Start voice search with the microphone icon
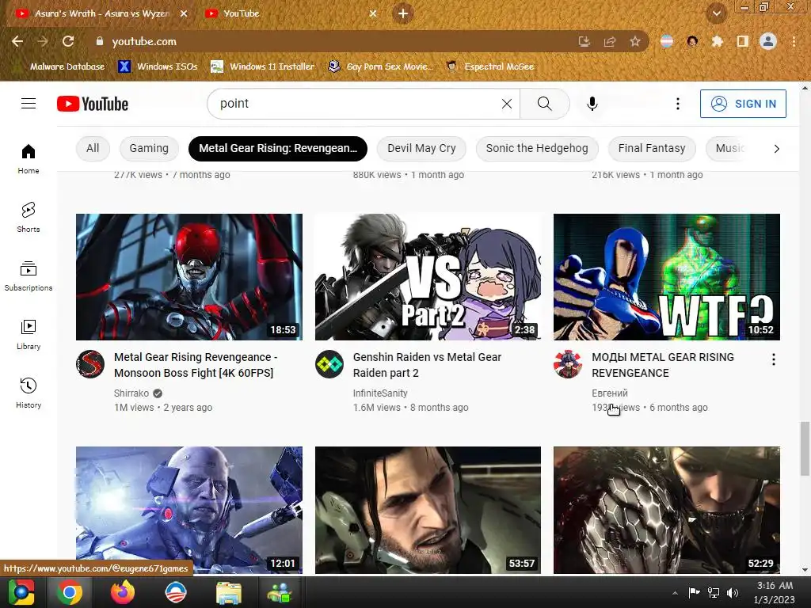This screenshot has width=811, height=608. click(592, 104)
